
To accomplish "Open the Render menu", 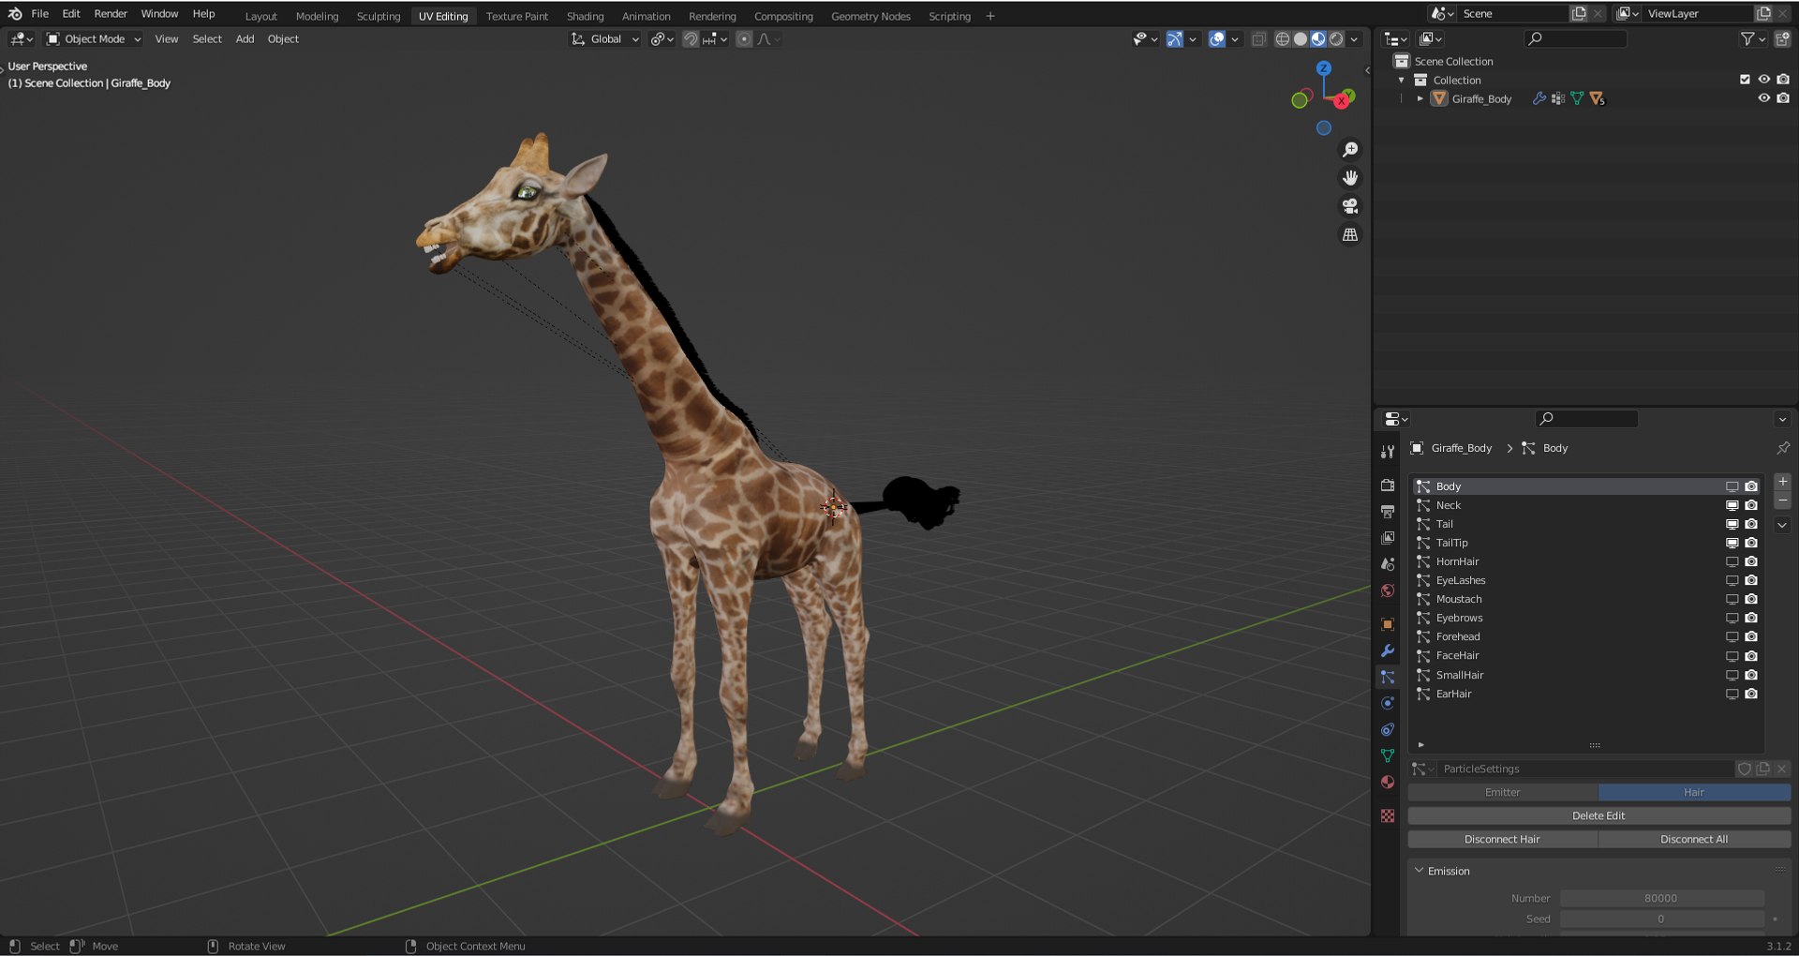I will (x=111, y=14).
